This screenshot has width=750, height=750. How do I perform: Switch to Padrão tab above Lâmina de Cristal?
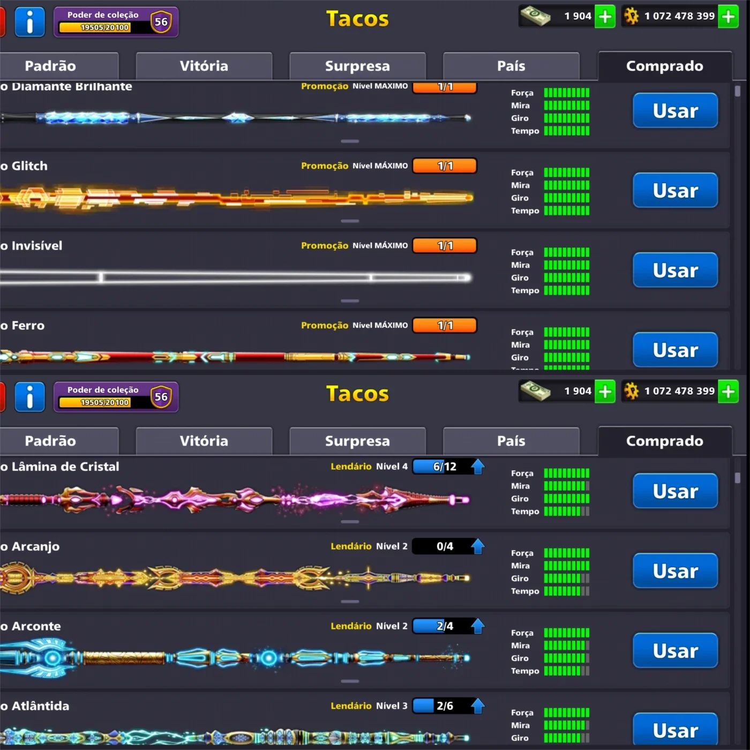(x=58, y=441)
